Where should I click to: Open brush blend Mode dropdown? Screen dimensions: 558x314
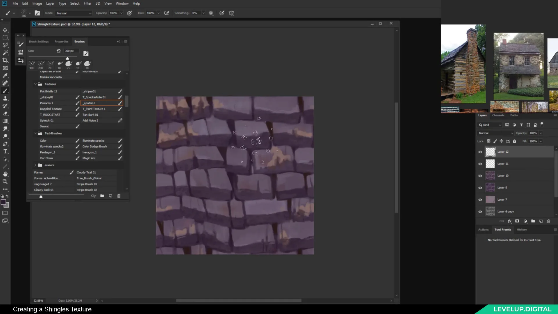[74, 13]
